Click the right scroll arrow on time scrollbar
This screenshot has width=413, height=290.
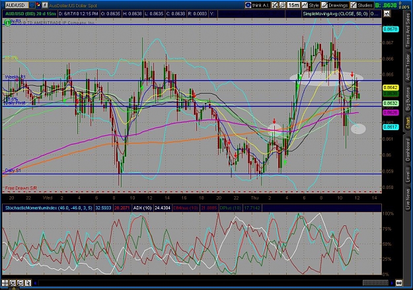point(393,283)
